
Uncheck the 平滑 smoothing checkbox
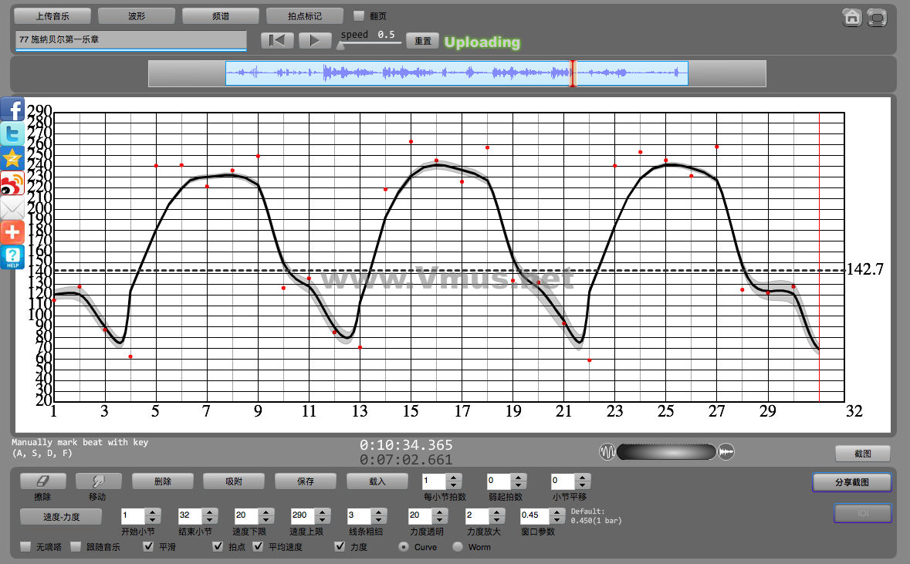pos(149,547)
